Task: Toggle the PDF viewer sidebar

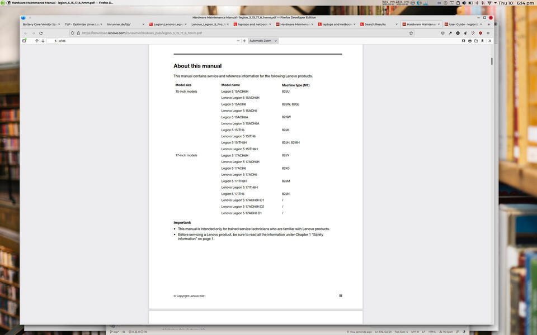Action: [x=24, y=41]
